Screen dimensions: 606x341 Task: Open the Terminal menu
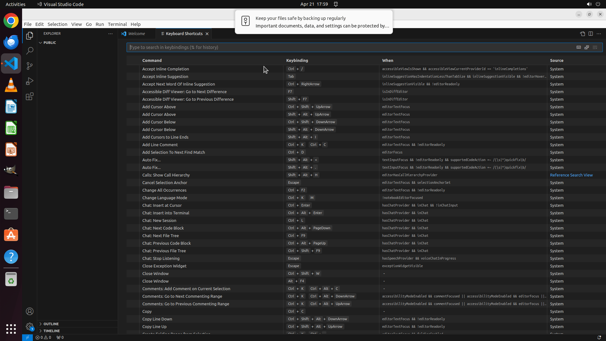tap(117, 24)
